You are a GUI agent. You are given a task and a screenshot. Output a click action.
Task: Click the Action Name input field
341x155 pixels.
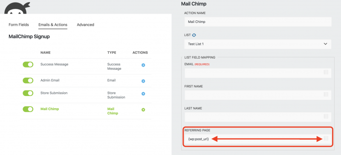point(258,22)
